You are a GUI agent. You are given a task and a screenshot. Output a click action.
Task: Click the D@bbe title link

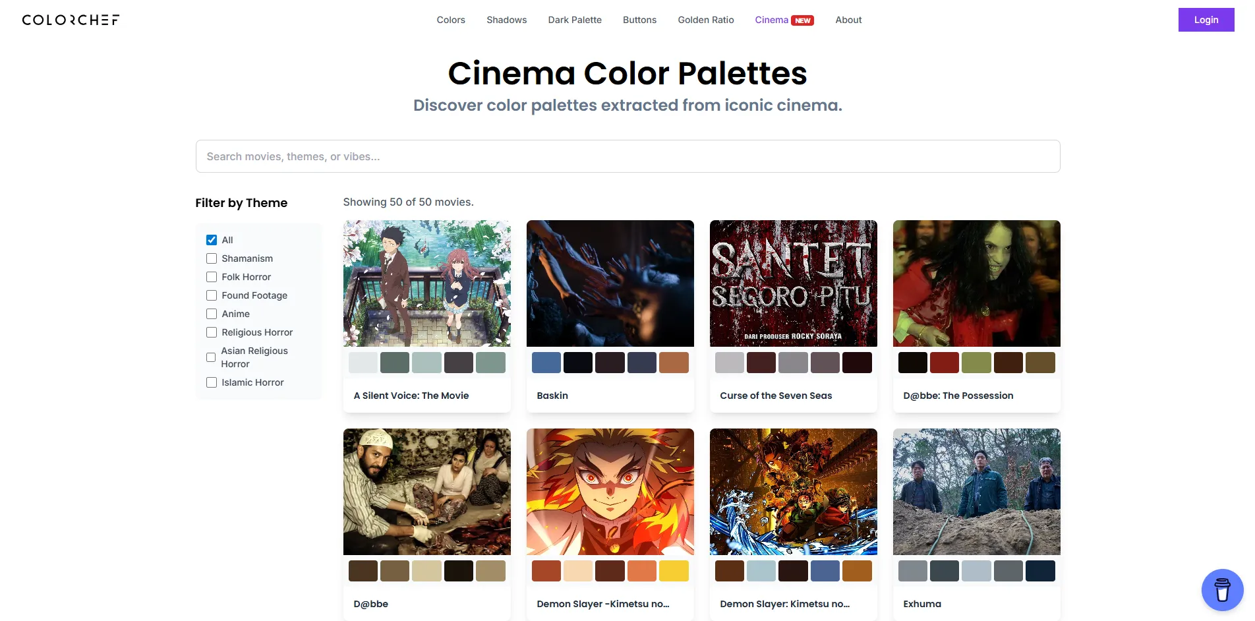(371, 604)
